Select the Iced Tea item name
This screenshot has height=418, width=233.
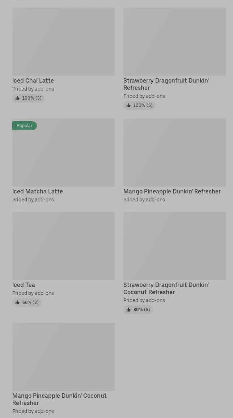tap(24, 285)
